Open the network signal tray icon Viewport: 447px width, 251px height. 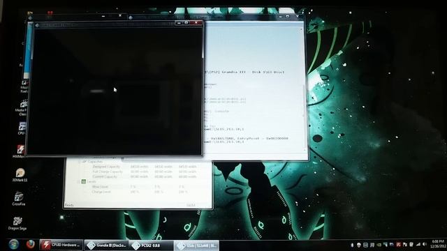(418, 245)
